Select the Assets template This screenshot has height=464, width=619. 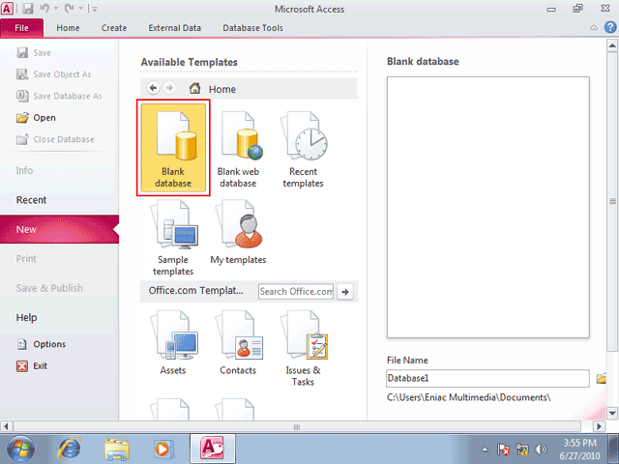173,342
